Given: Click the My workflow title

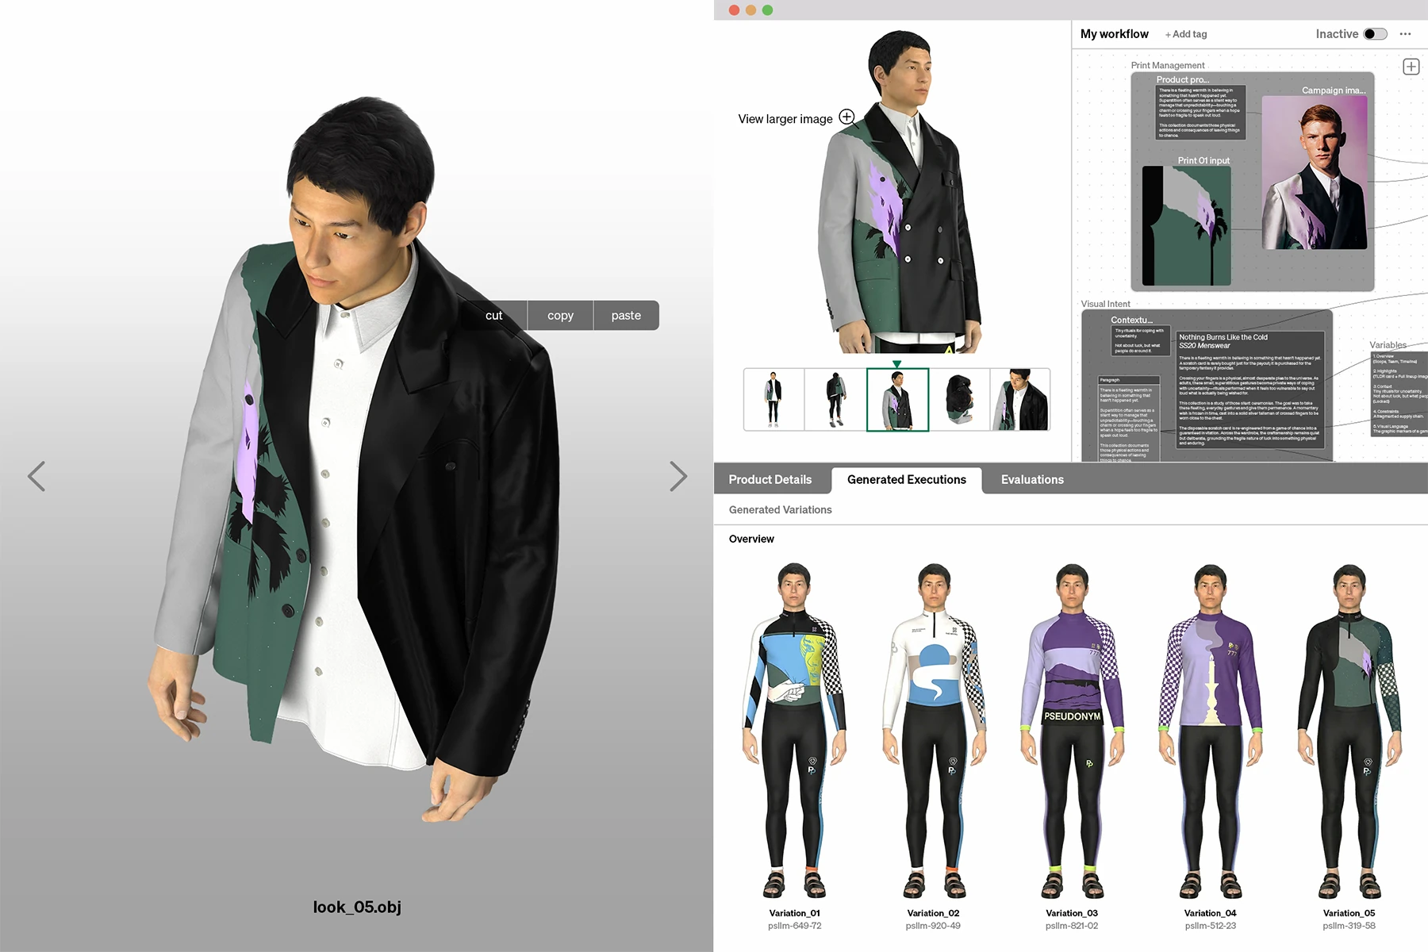Looking at the screenshot, I should (x=1114, y=34).
